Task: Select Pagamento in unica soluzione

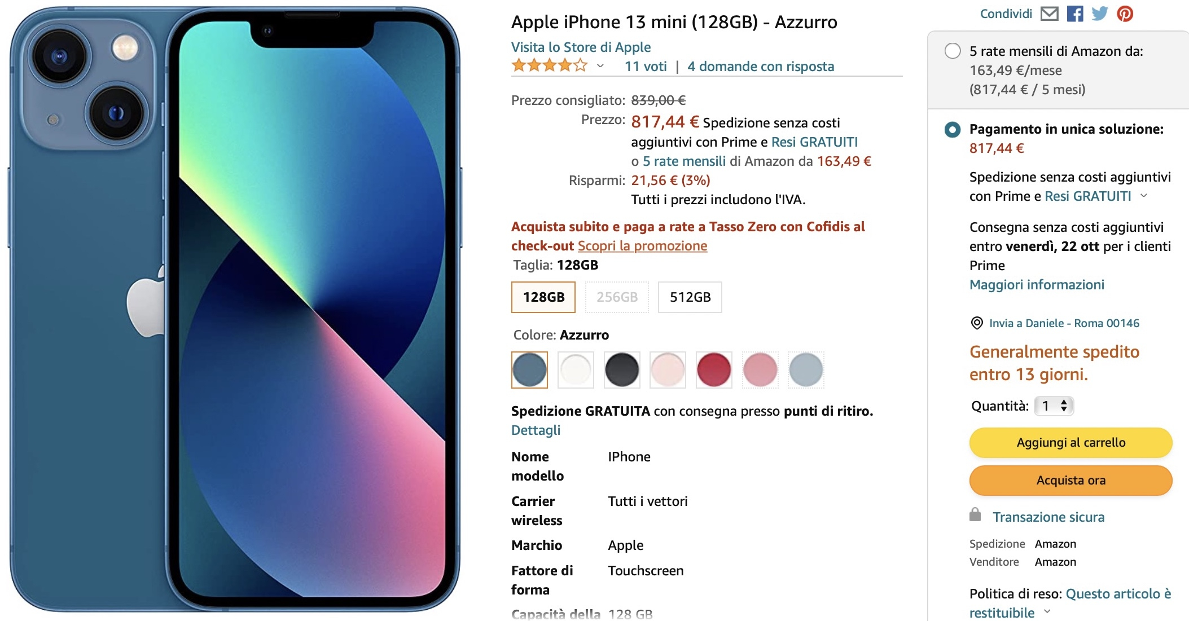Action: tap(953, 129)
